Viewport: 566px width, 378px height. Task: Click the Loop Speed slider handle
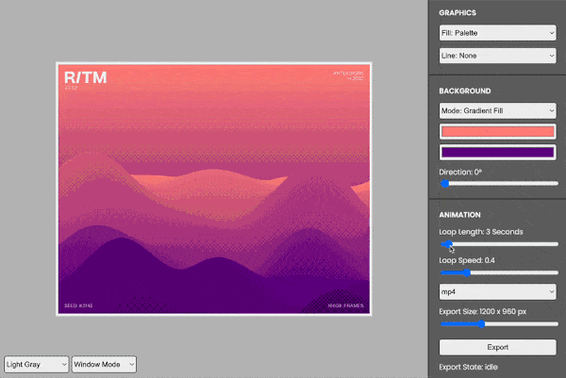(468, 271)
